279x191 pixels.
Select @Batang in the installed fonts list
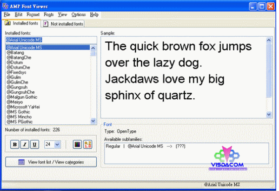(x=16, y=53)
